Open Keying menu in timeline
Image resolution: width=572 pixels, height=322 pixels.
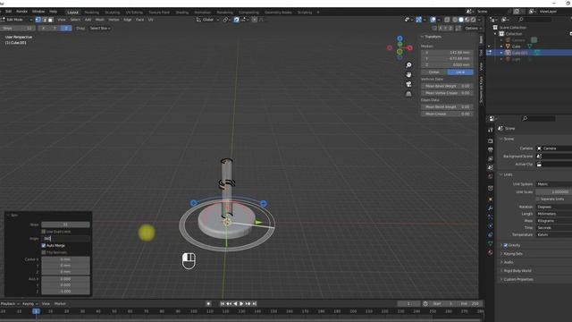(29, 304)
